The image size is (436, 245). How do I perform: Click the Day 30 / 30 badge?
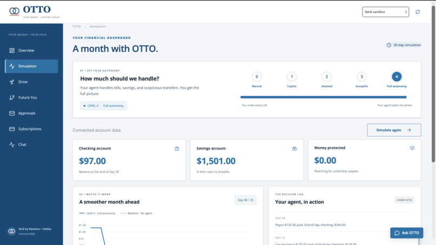[x=246, y=200]
